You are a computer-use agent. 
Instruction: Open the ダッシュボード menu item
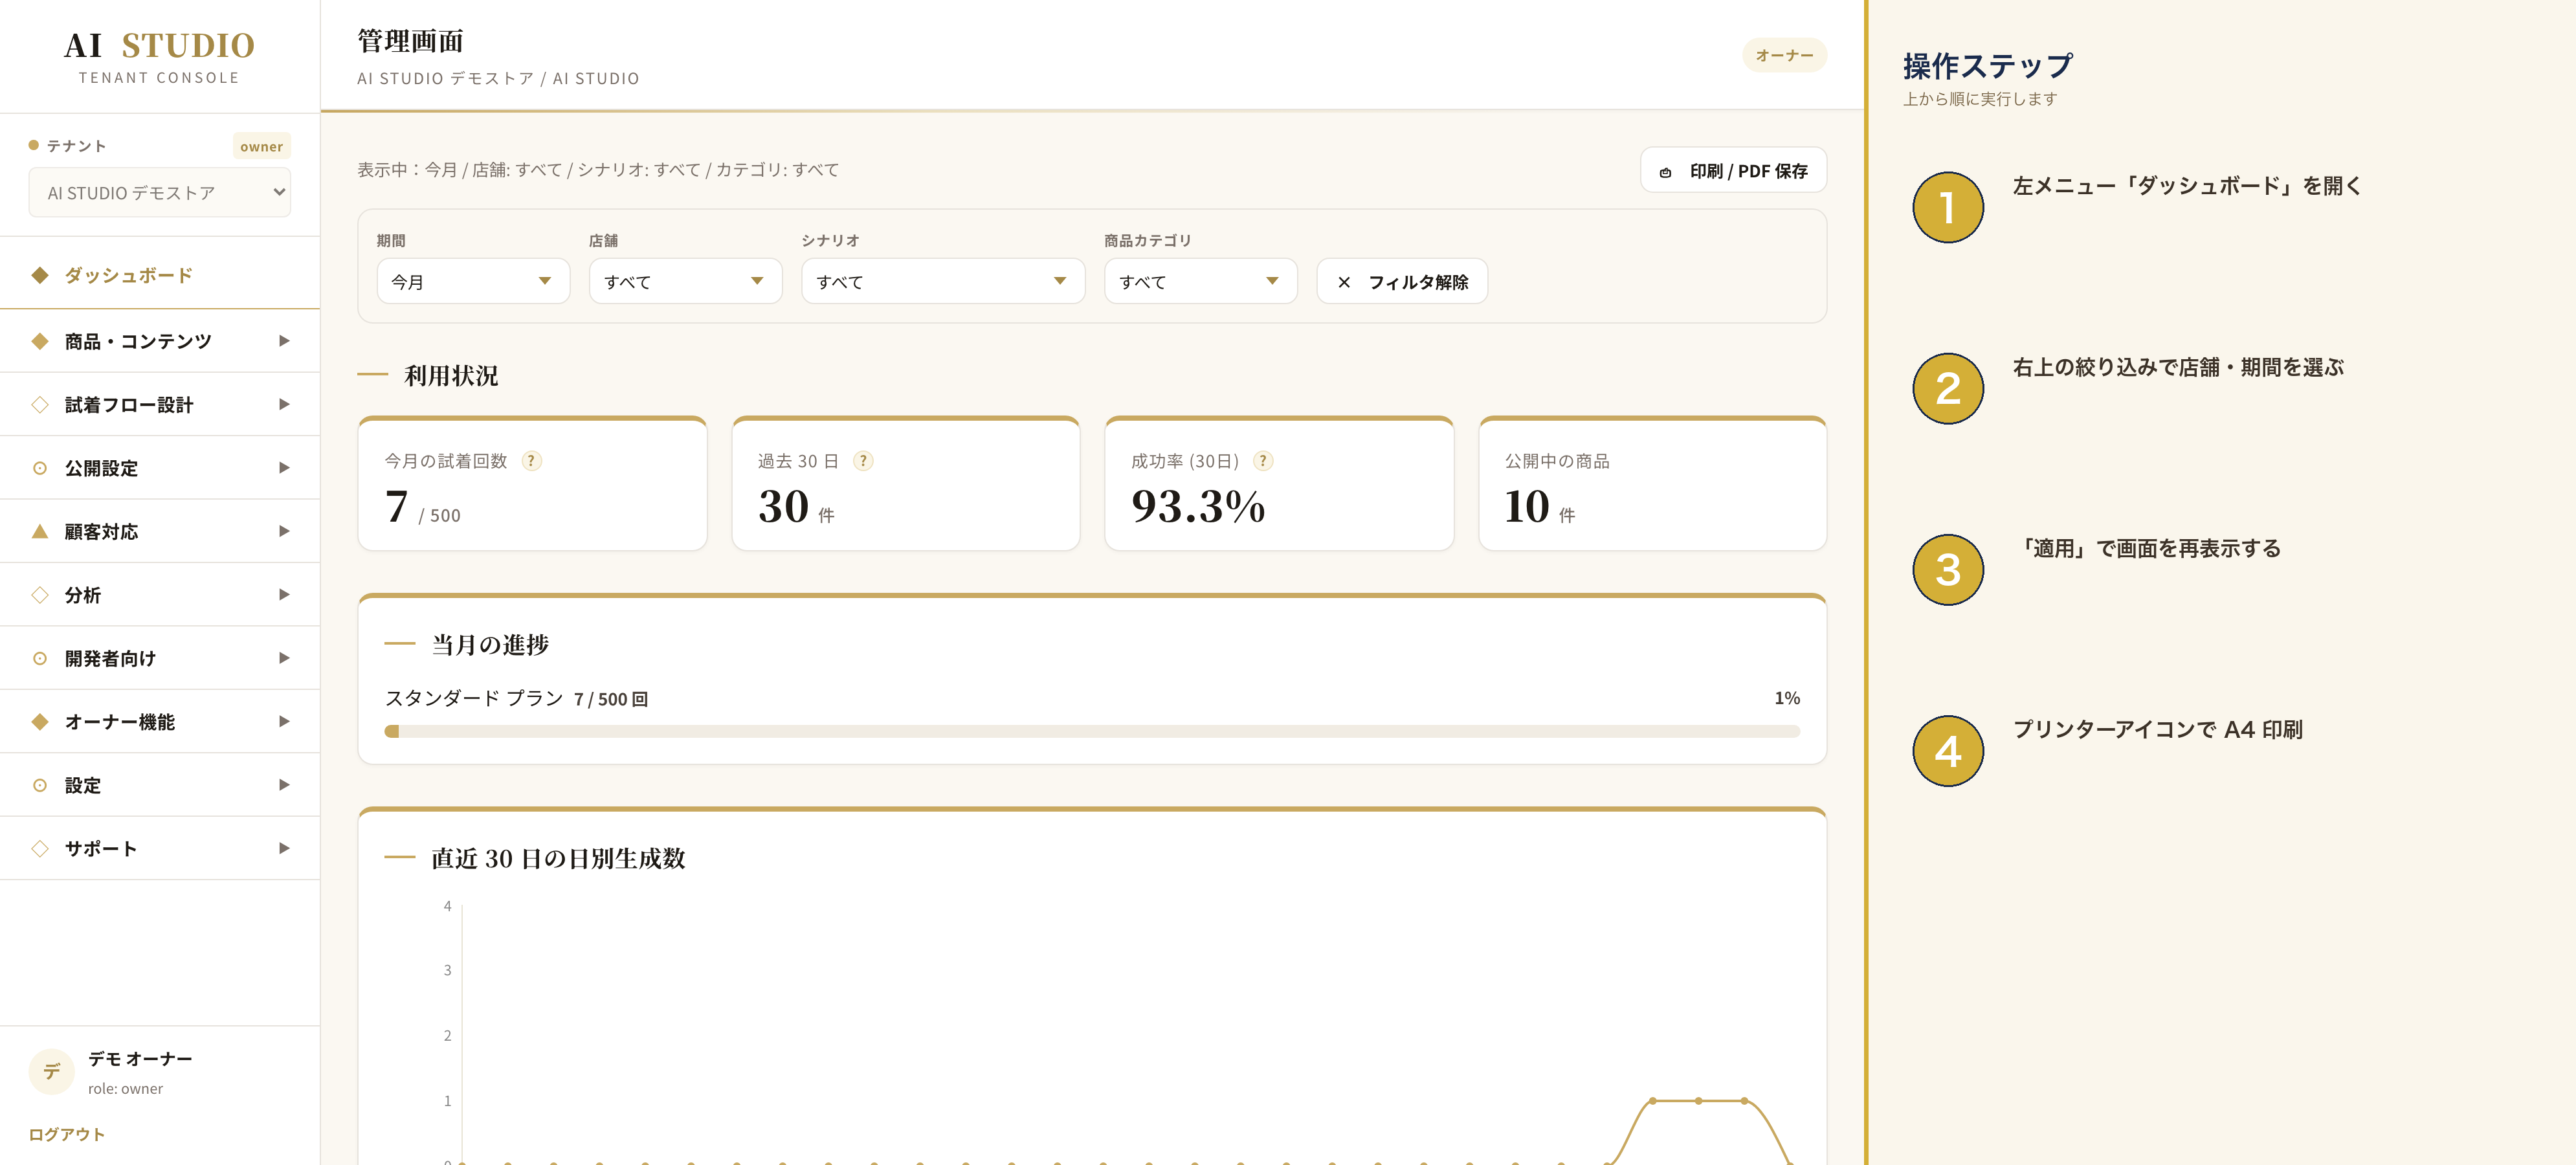tap(160, 275)
